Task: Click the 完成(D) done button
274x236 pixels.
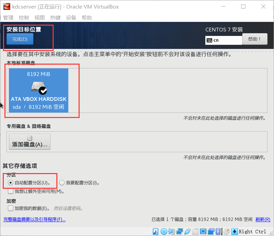Action: tap(20, 39)
